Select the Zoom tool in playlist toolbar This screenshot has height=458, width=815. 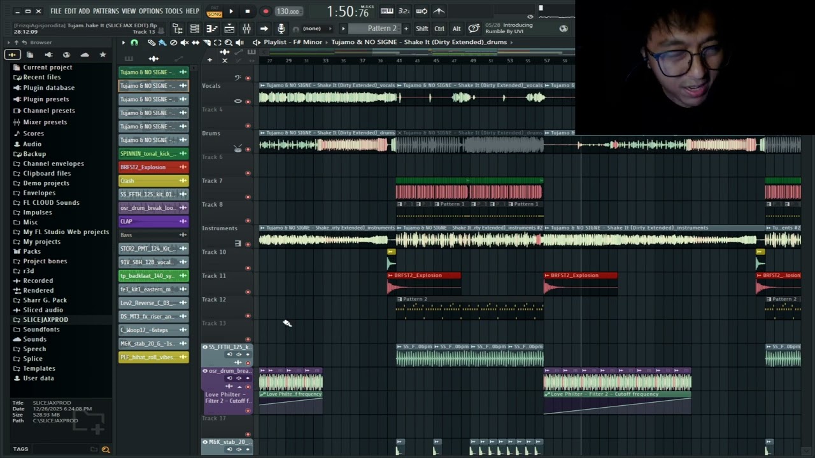pyautogui.click(x=228, y=43)
